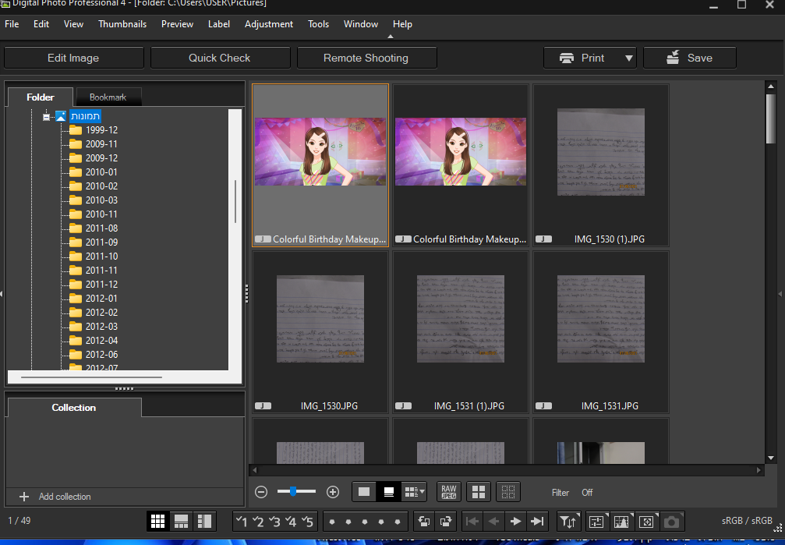
Task: Collapse the left panel with edge arrow
Action: tap(2, 293)
